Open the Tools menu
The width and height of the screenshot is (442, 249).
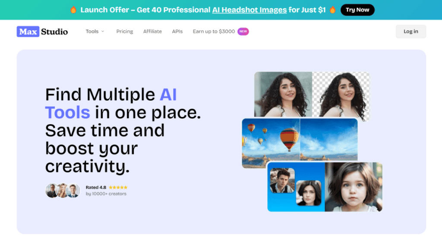95,31
